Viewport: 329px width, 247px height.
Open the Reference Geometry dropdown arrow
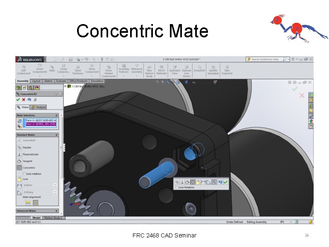click(137, 76)
